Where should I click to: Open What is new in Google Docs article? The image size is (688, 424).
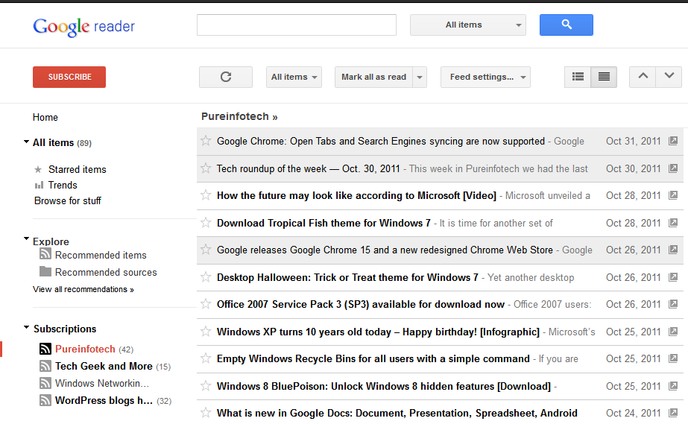point(397,413)
